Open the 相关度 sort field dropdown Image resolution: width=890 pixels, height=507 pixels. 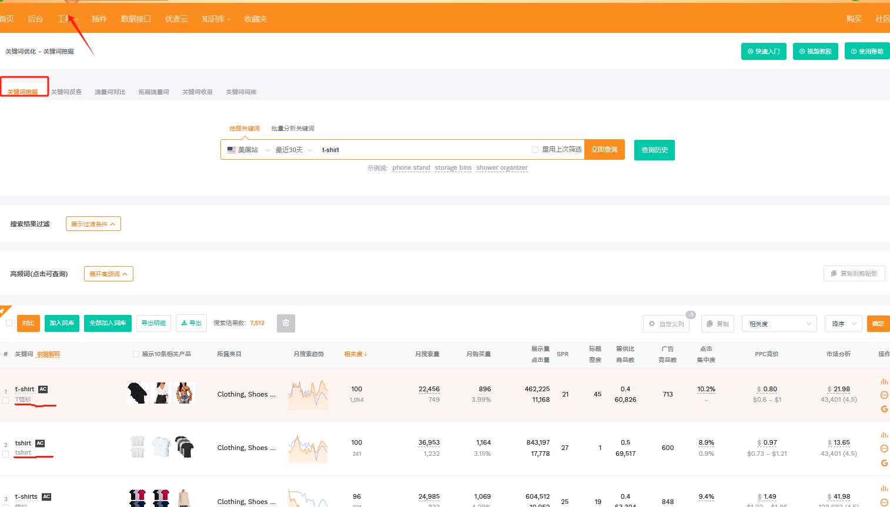click(x=779, y=324)
